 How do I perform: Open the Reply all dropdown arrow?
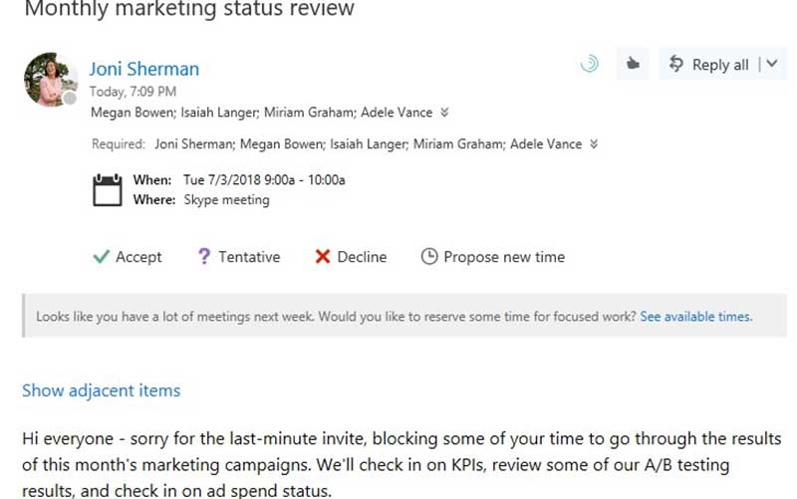click(773, 65)
